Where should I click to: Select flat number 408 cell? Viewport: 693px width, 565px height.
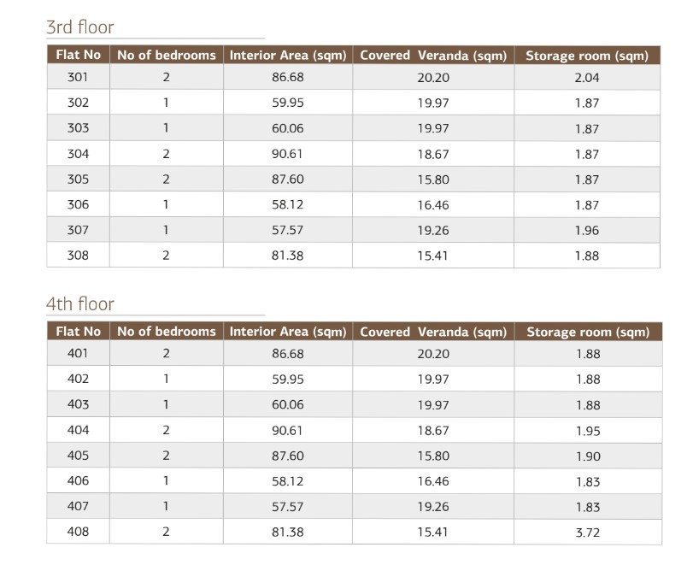pyautogui.click(x=78, y=532)
